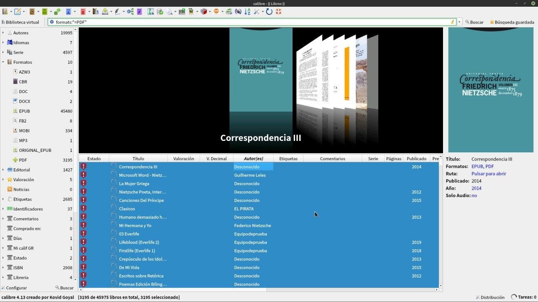Click the Solo Audio 'no' link
Image resolution: width=538 pixels, height=302 pixels.
(x=474, y=195)
